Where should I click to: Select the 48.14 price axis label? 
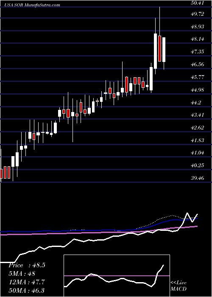click(198, 39)
